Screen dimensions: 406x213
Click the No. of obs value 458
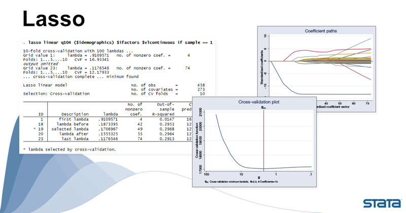pos(200,85)
